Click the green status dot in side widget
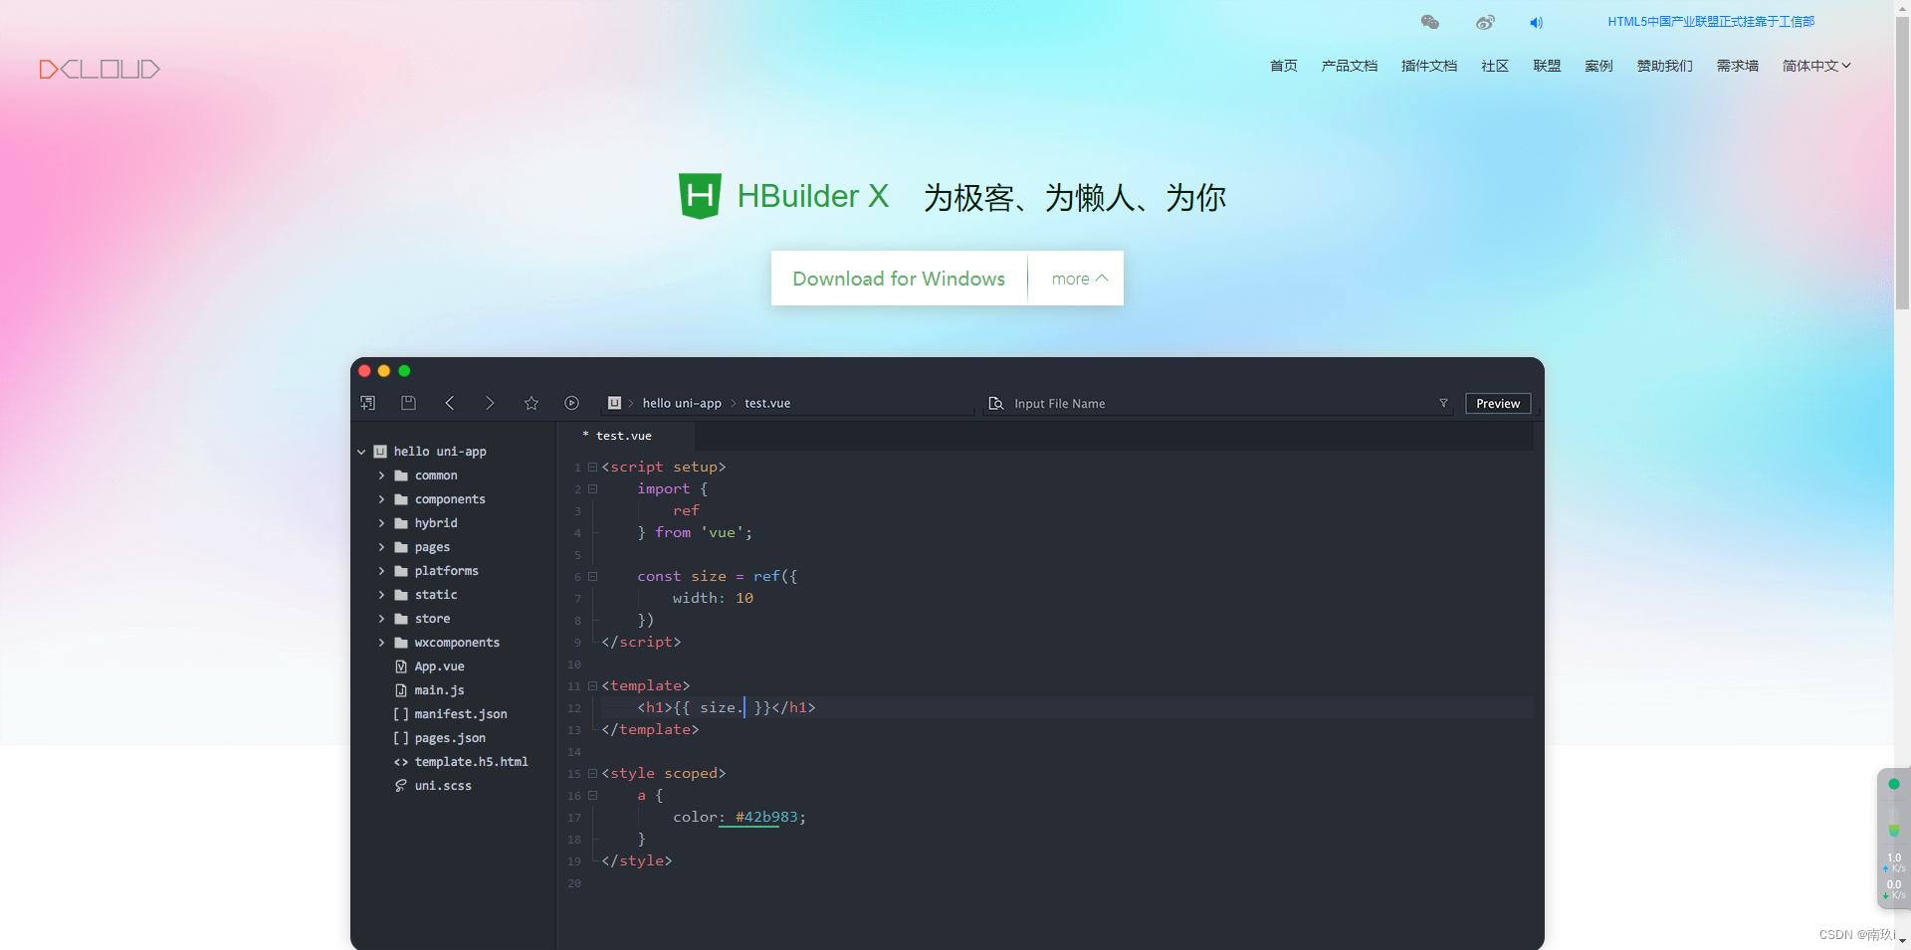 (x=1894, y=784)
